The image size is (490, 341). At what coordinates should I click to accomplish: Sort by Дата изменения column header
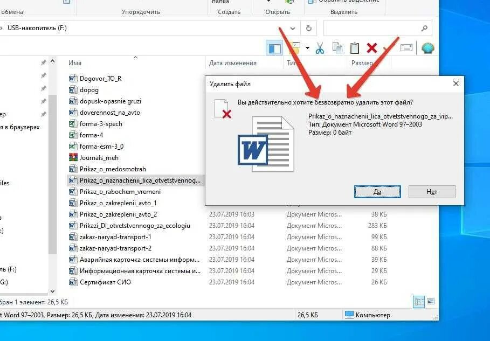pos(232,63)
